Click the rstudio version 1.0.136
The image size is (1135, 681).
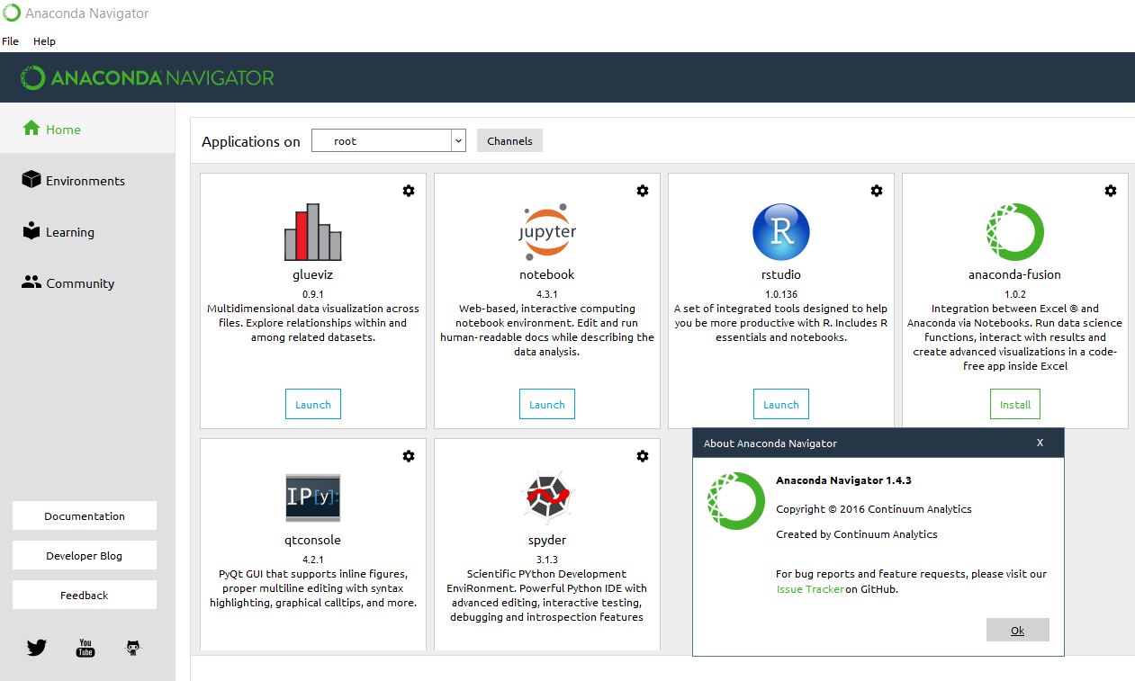781,294
